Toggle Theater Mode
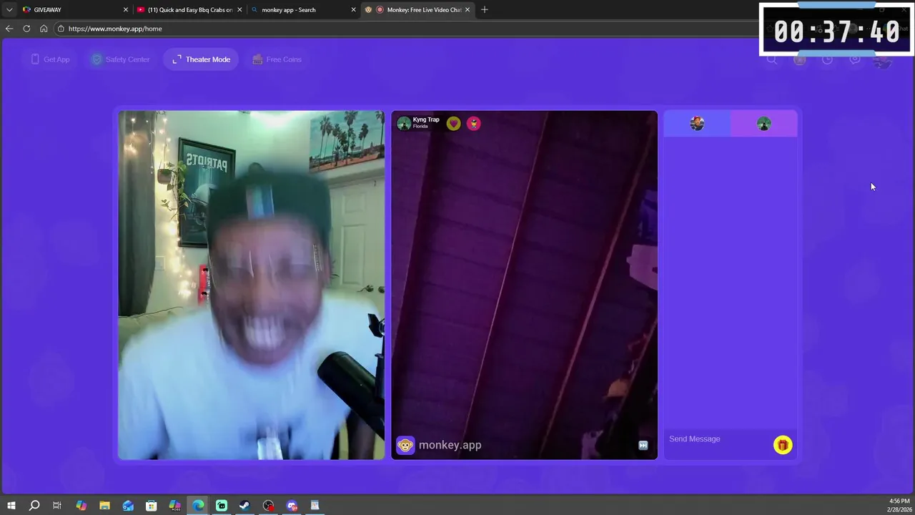 pos(201,59)
